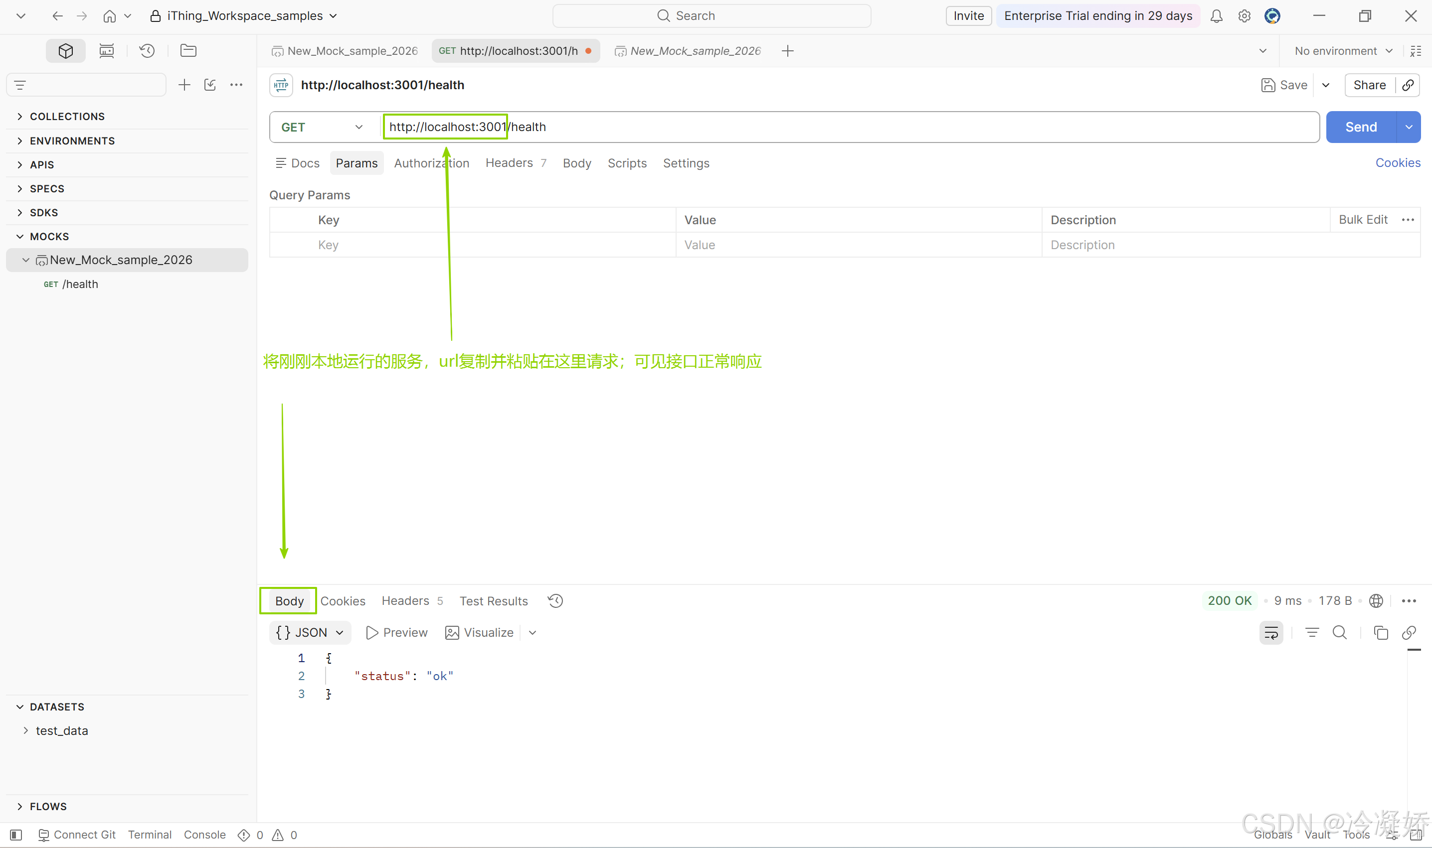Expand the ENVIRONMENTS section
1432x848 pixels.
coord(20,141)
